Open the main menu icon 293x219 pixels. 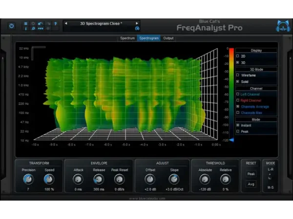pyautogui.click(x=26, y=24)
